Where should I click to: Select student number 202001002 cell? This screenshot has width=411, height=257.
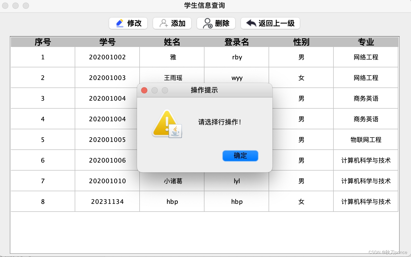coord(107,57)
